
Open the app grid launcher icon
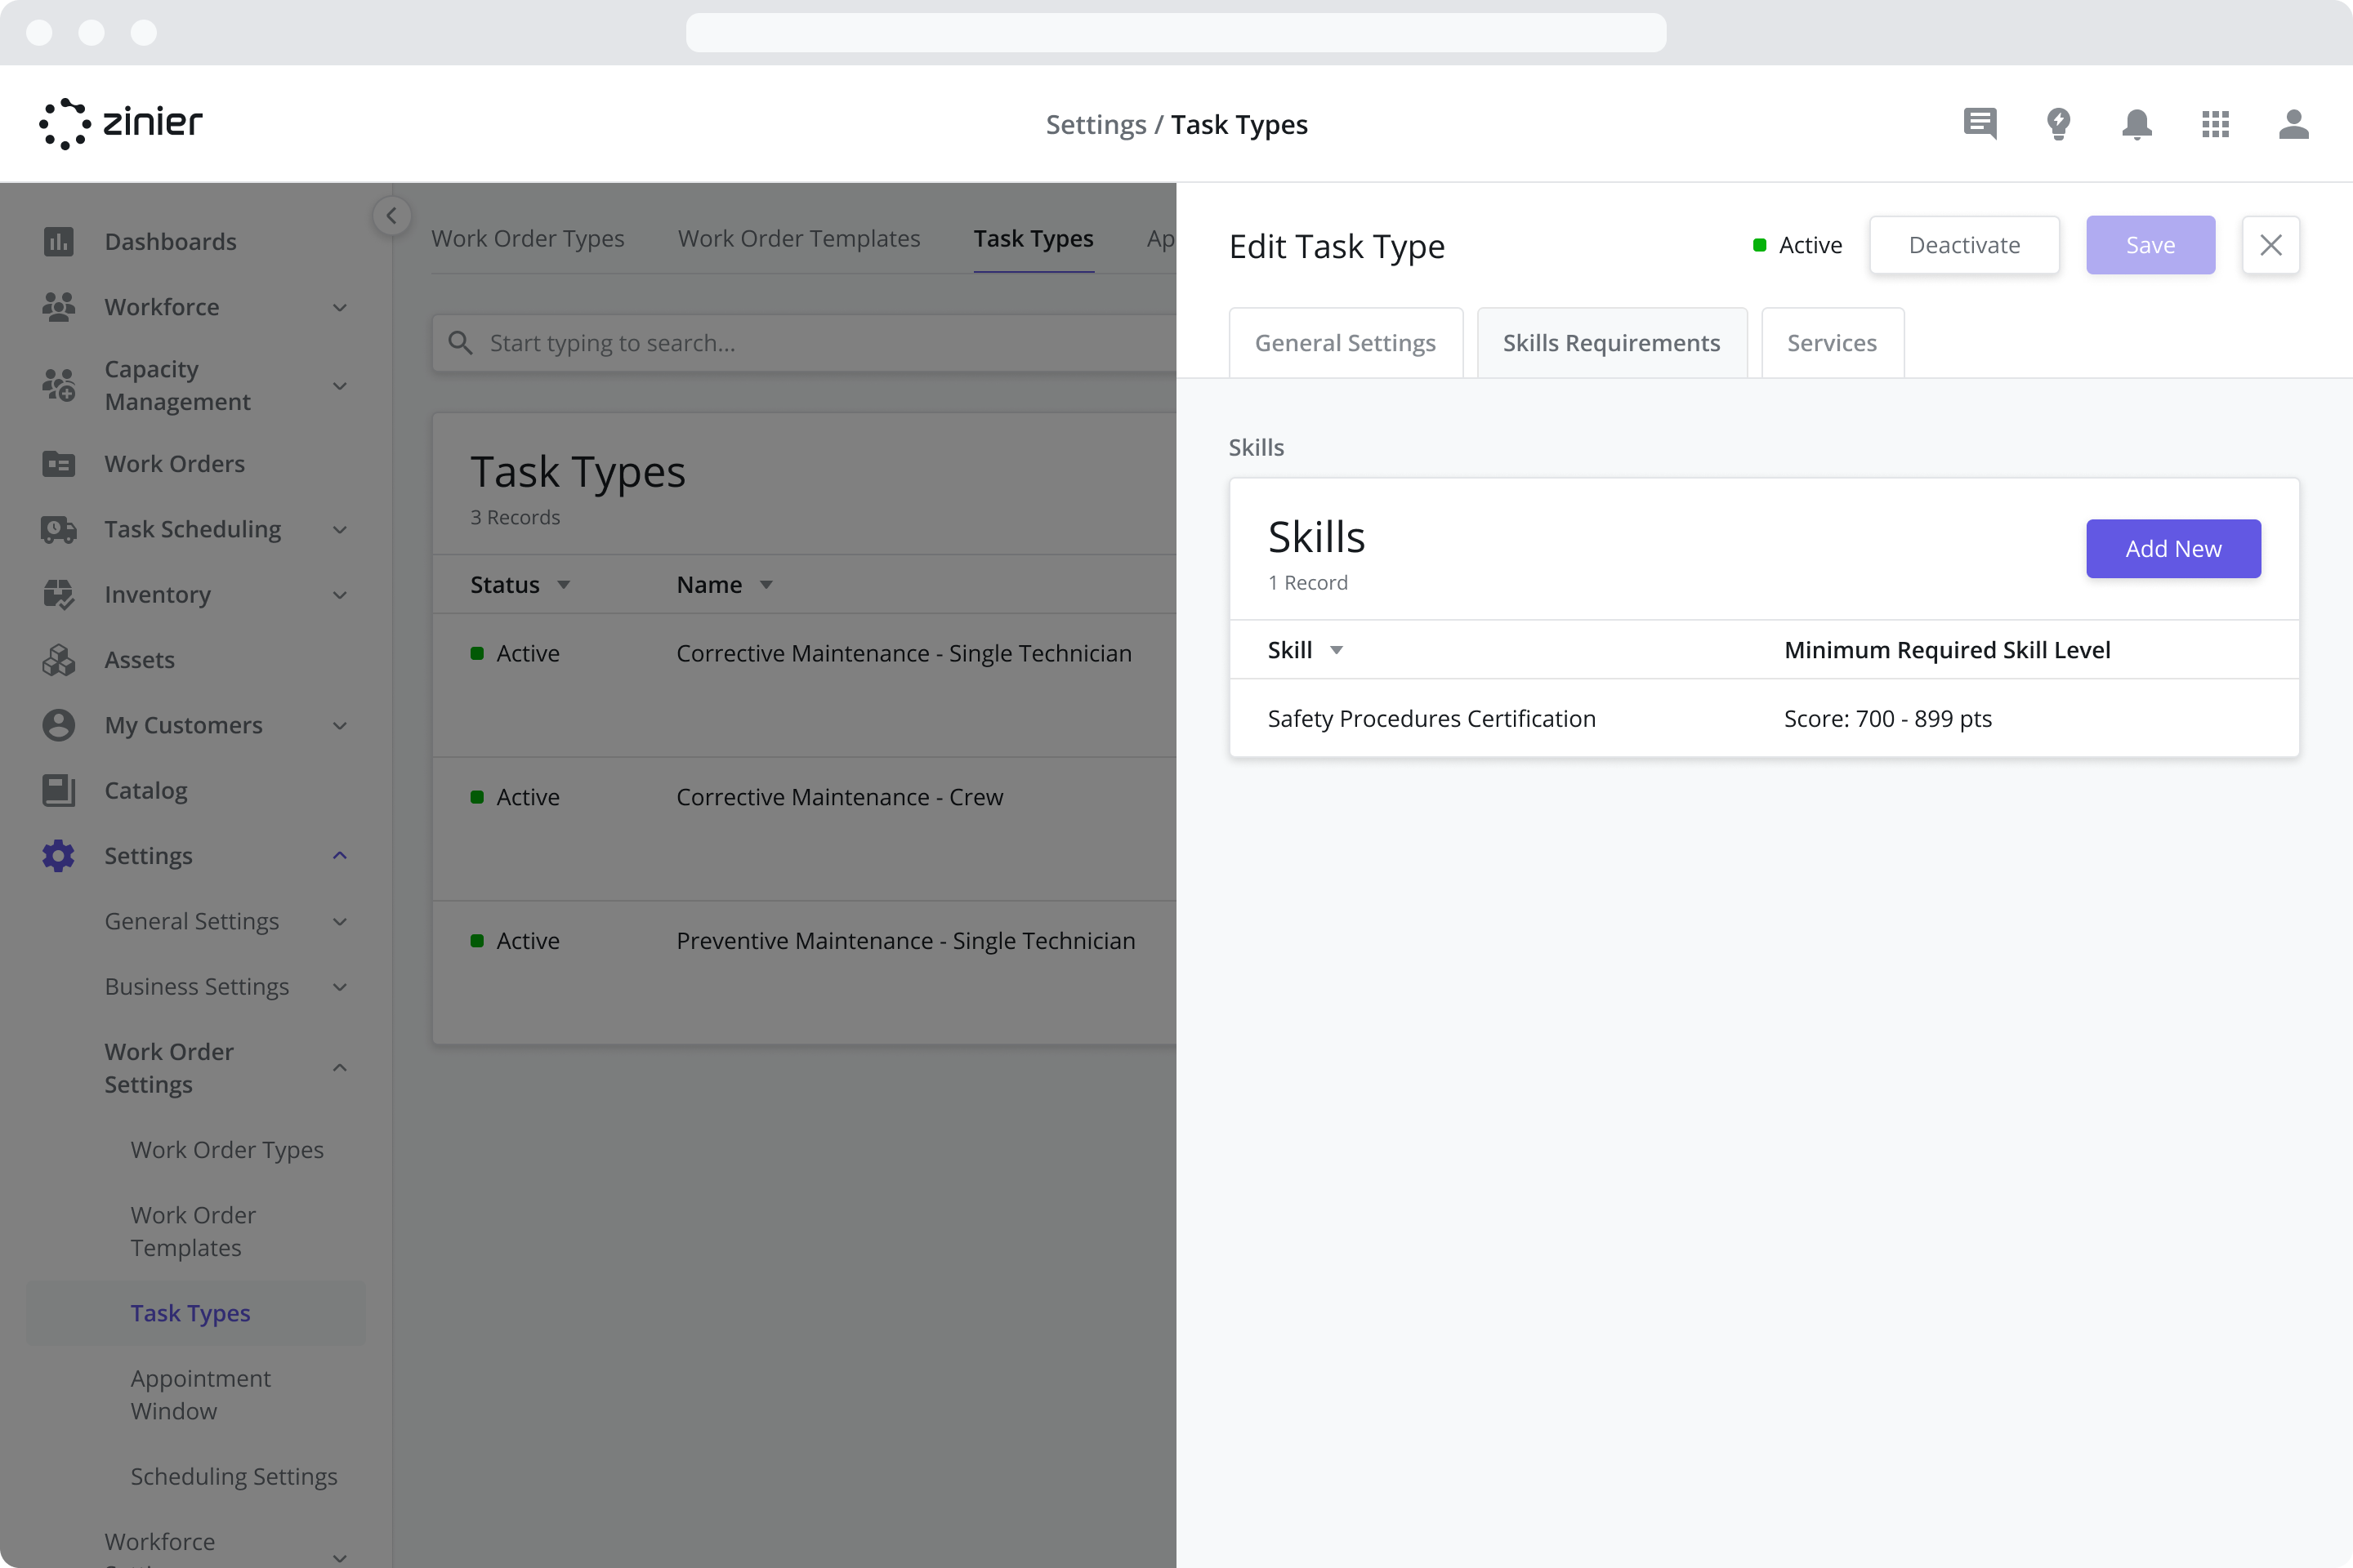click(x=2215, y=124)
